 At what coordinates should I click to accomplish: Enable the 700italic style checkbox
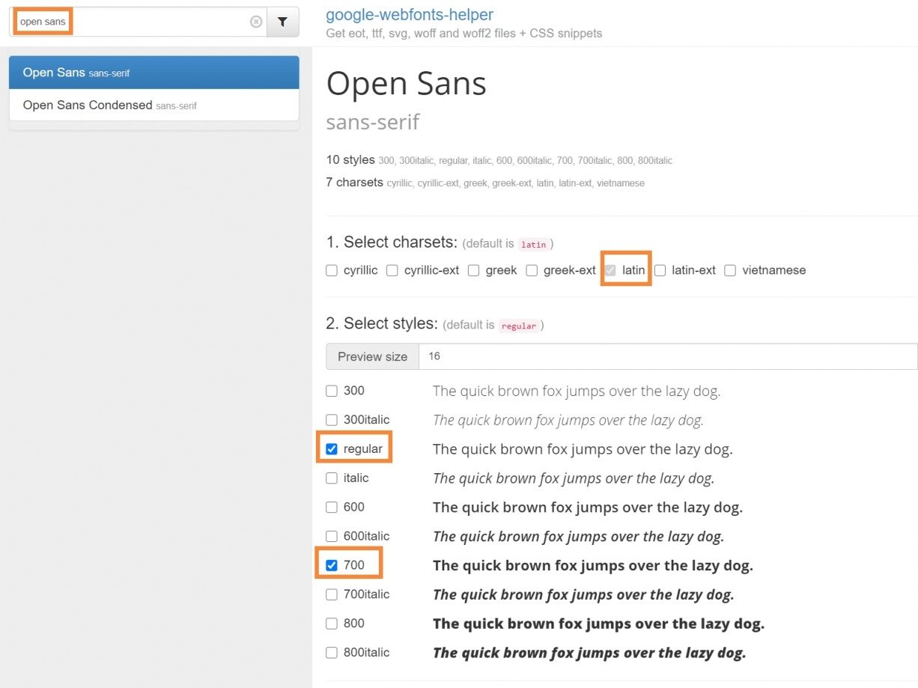pos(332,594)
